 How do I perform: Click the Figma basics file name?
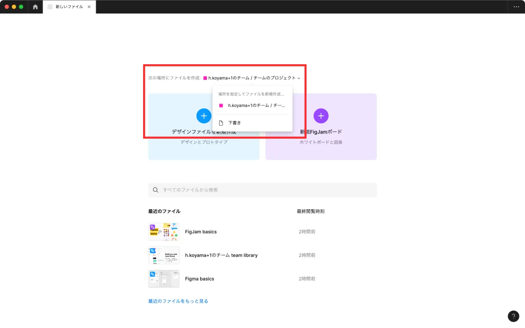[x=199, y=279]
